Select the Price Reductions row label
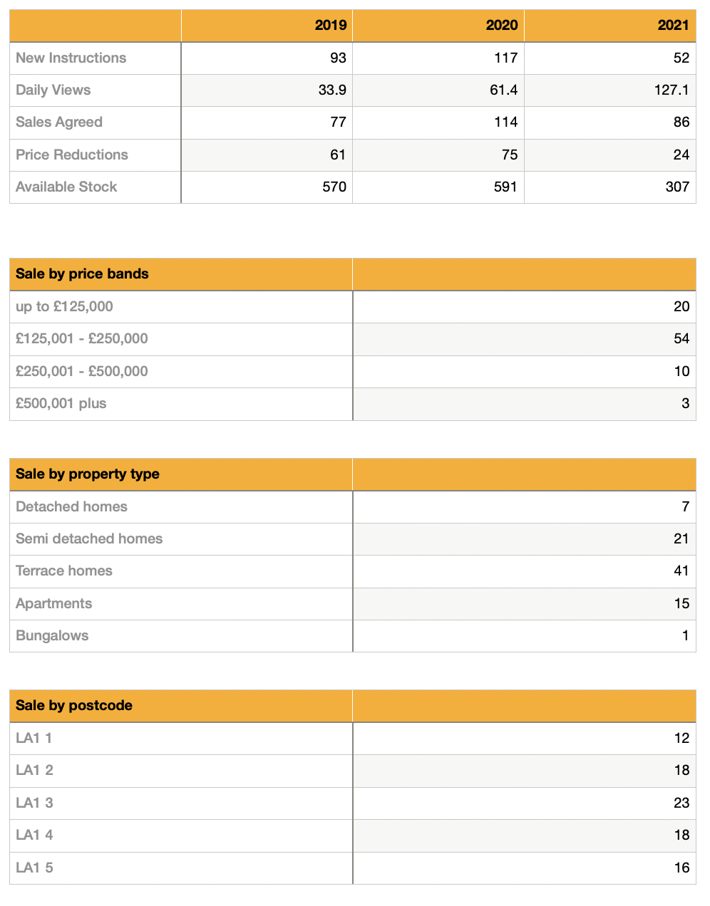Image resolution: width=710 pixels, height=906 pixels. (72, 155)
